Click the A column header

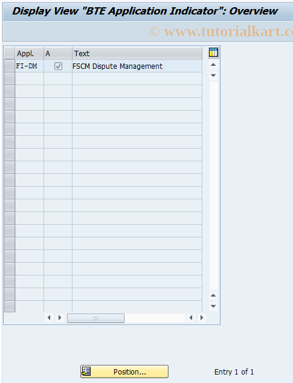click(x=58, y=54)
